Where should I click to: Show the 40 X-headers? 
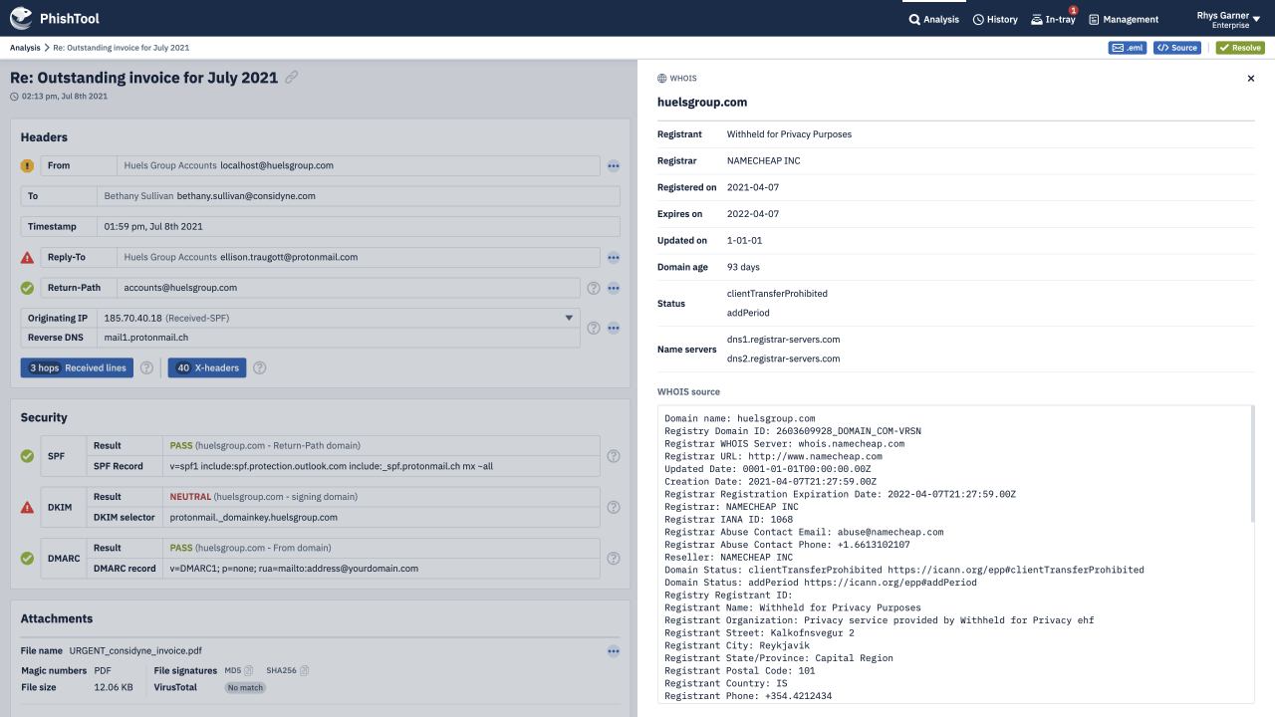tap(207, 367)
